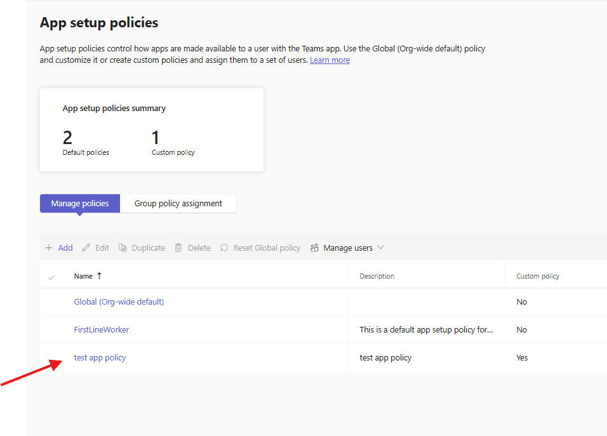Select the FirstLineWorker row via its description
The image size is (607, 436).
[426, 330]
